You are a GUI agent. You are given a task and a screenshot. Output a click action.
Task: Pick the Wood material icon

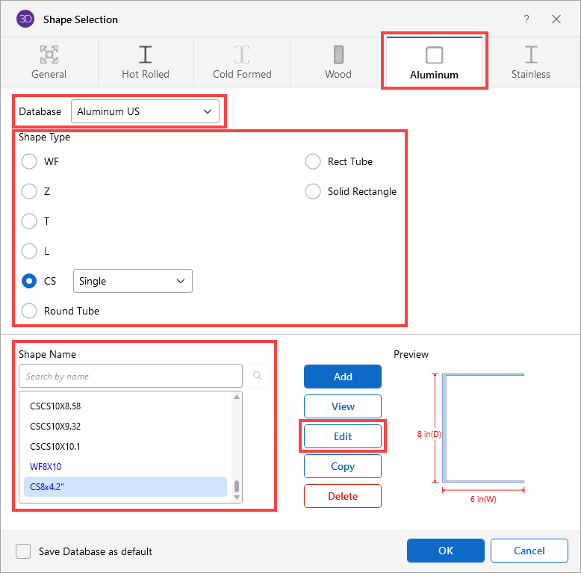tap(338, 55)
